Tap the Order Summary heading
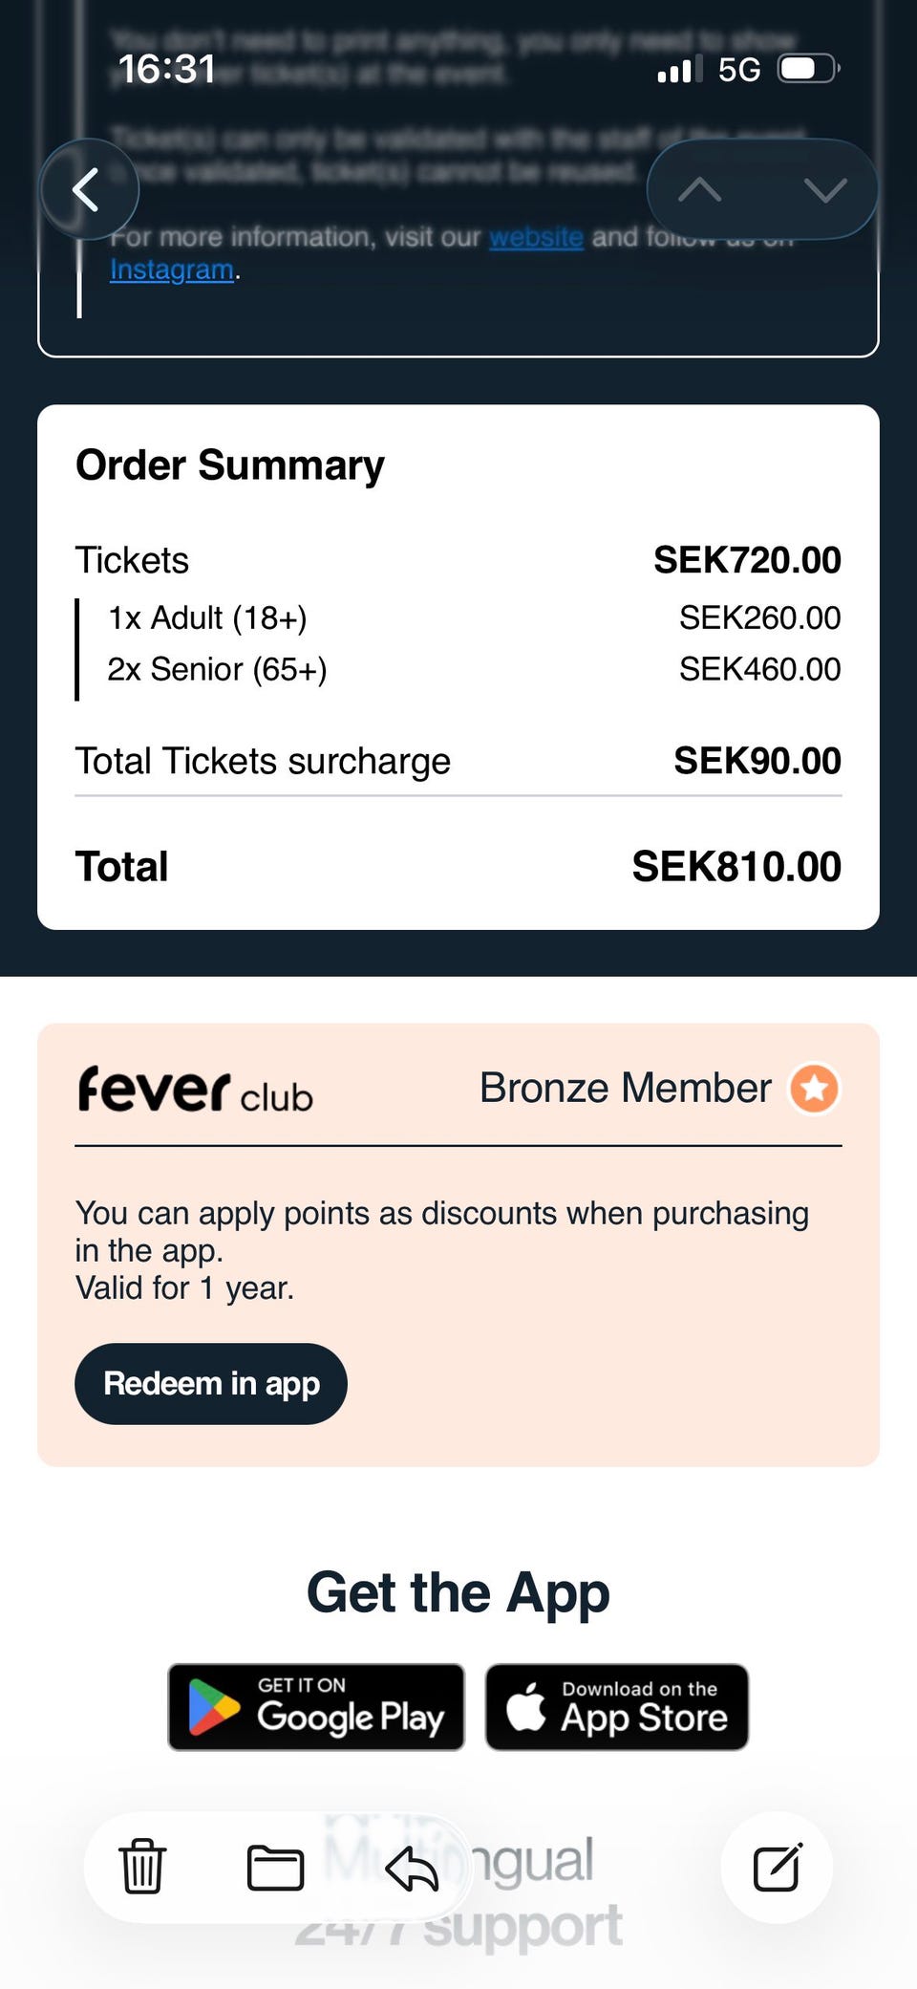The width and height of the screenshot is (917, 1989). tap(230, 465)
